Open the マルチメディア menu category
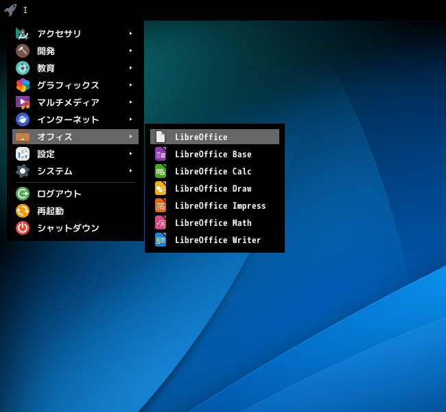Screen dimensions: 446x412 (x=75, y=102)
